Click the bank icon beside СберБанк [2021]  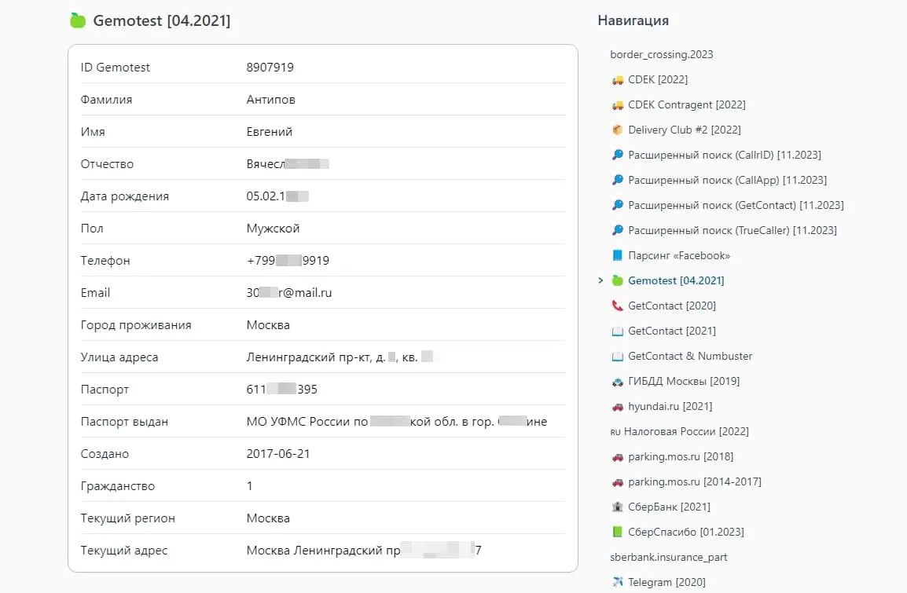[x=617, y=507]
